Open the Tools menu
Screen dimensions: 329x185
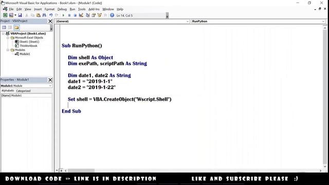tap(82, 9)
